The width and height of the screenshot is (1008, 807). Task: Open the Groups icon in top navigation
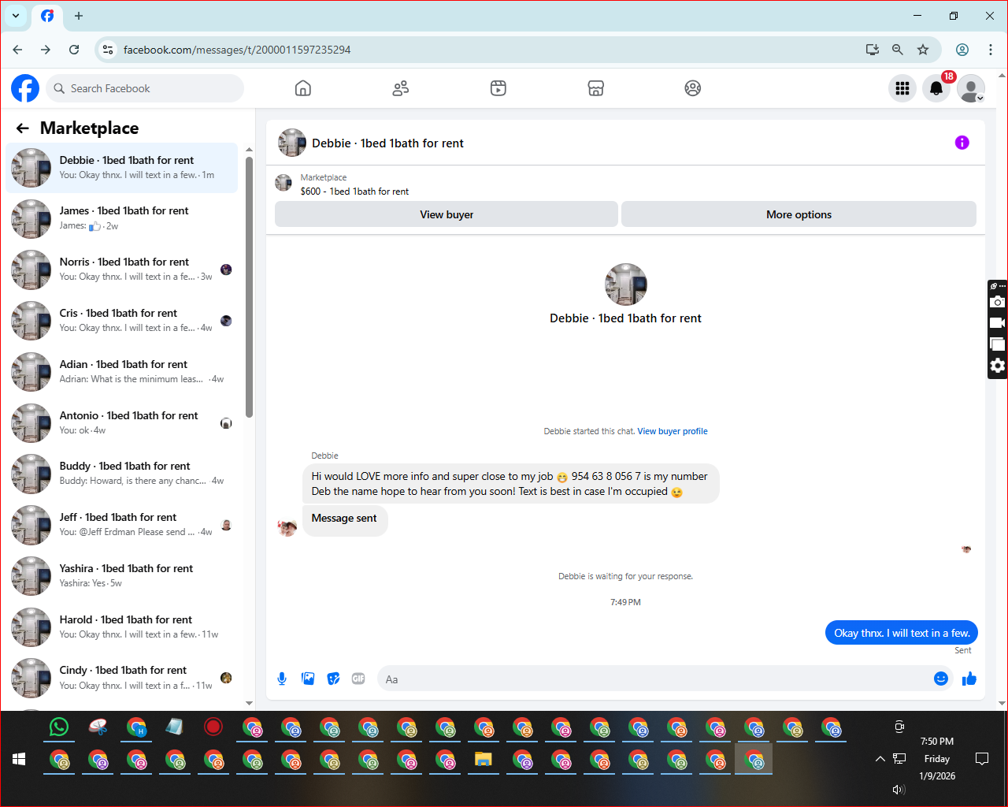pos(693,88)
